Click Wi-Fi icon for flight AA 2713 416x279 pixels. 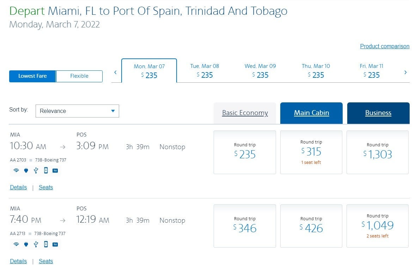click(x=16, y=244)
